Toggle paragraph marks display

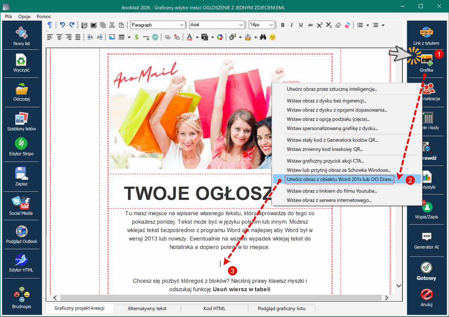point(50,25)
